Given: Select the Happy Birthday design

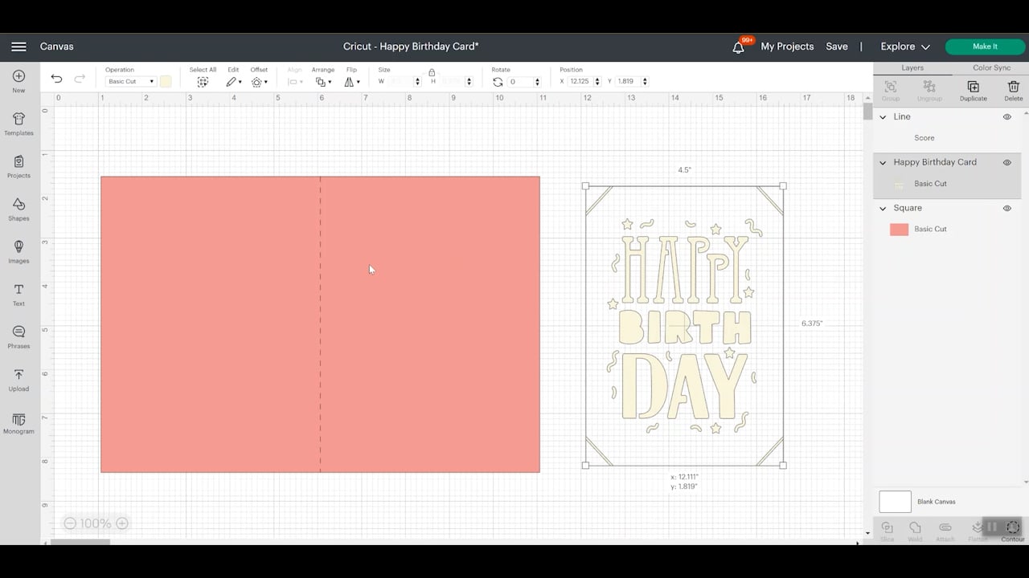Looking at the screenshot, I should [x=684, y=326].
